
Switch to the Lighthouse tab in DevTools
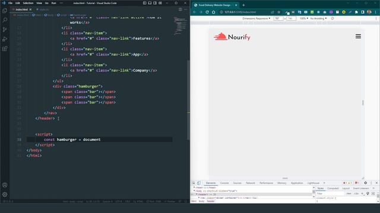point(313,183)
